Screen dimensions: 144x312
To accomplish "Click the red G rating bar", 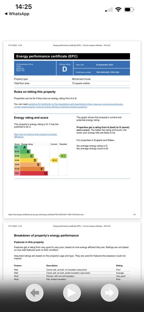I will click(x=31, y=173).
